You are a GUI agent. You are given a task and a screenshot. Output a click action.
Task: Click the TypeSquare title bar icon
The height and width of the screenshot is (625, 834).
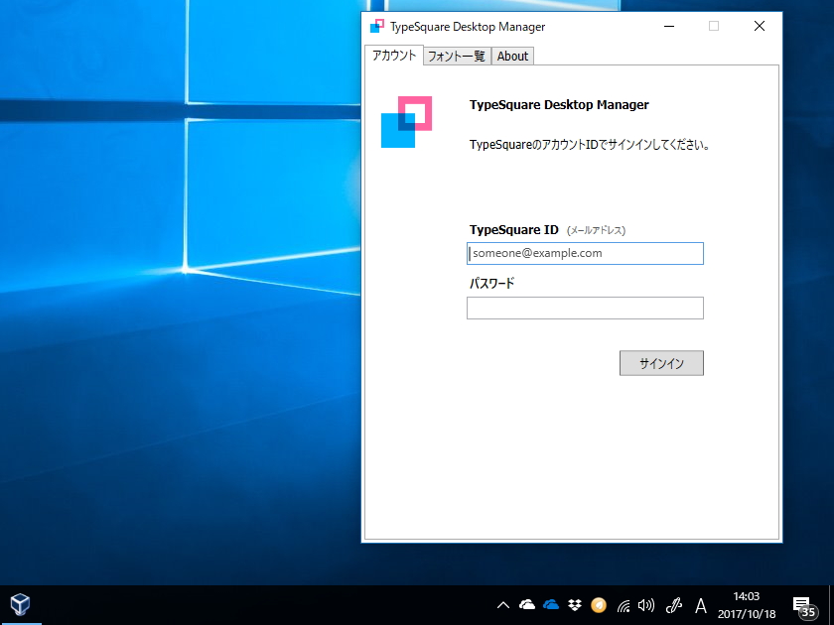coord(377,26)
